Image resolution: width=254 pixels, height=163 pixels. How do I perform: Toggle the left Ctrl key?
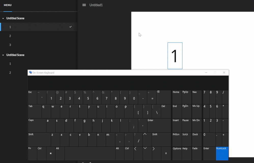tap(42, 153)
